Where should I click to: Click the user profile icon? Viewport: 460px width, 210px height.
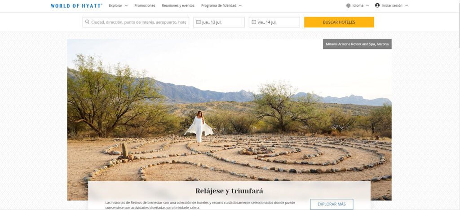(377, 5)
